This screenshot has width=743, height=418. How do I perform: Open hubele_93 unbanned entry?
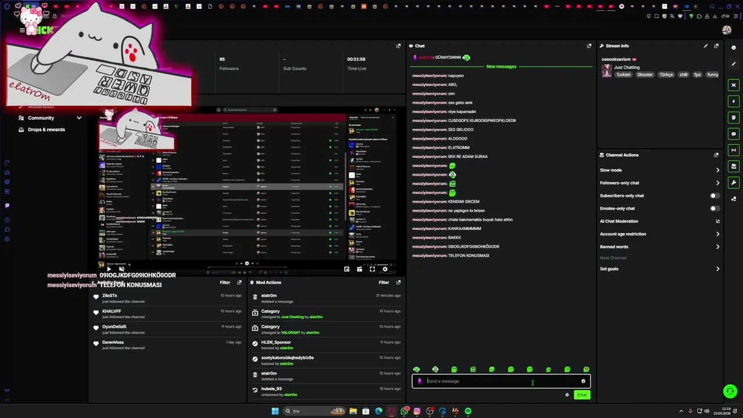click(271, 389)
